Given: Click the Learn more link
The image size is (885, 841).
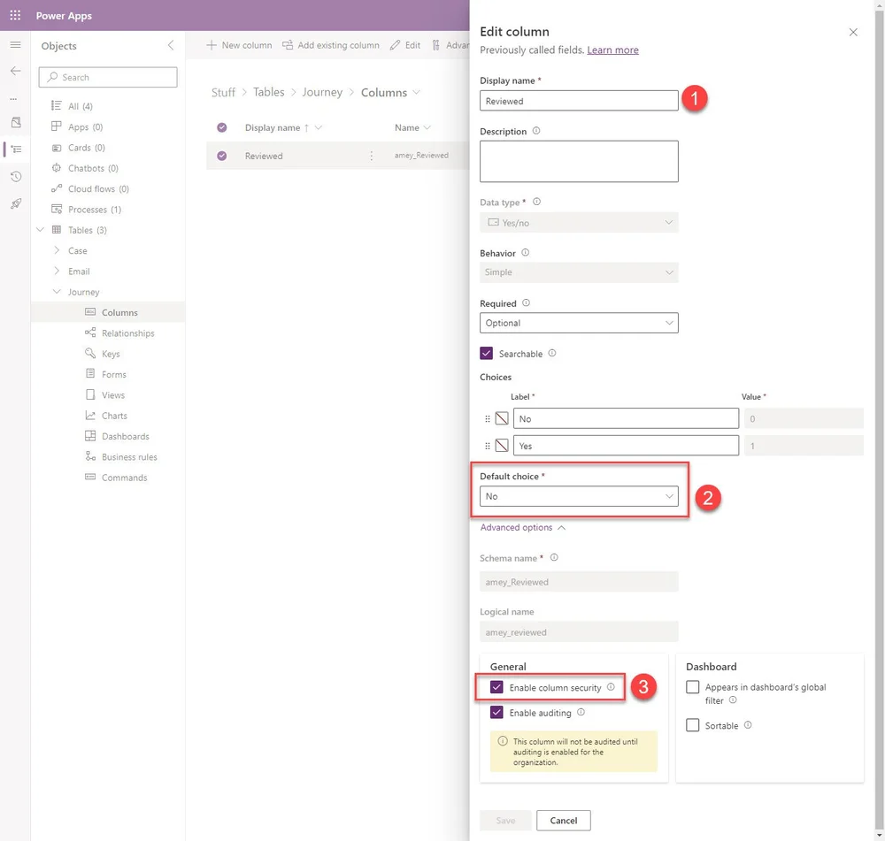Looking at the screenshot, I should pos(613,50).
